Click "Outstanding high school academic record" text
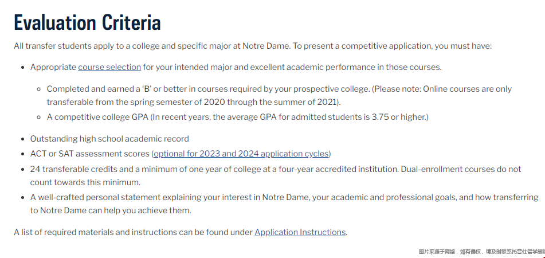 click(109, 139)
